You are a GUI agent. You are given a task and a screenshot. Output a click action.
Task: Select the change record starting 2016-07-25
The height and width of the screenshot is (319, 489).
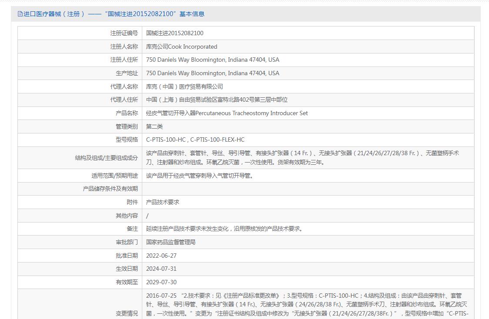(x=307, y=304)
